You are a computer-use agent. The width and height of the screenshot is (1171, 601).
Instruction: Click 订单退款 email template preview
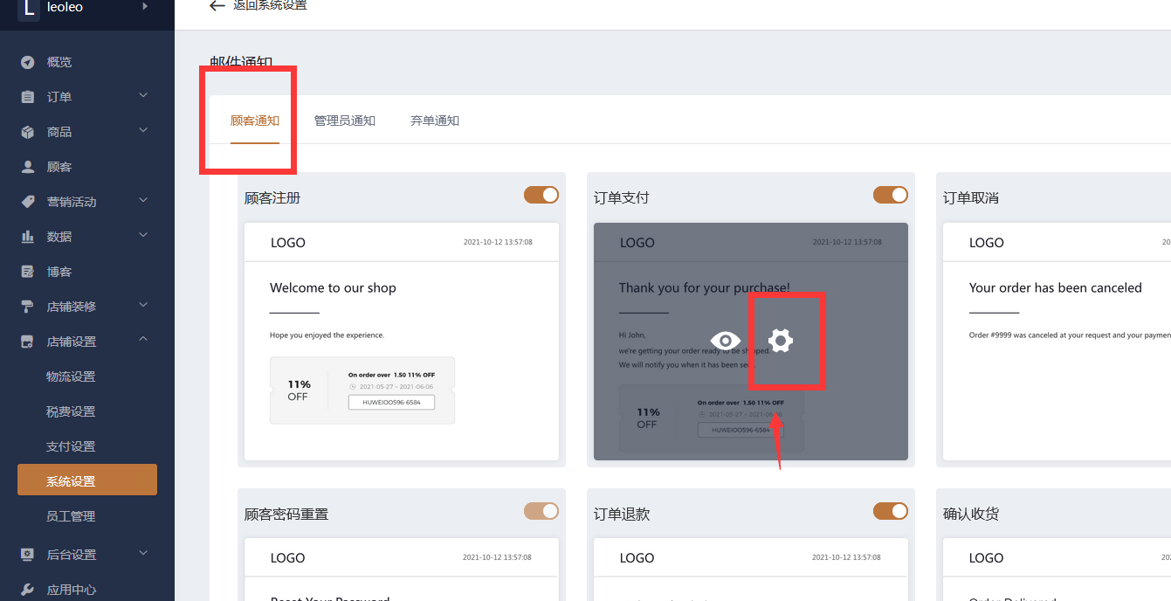pyautogui.click(x=751, y=570)
